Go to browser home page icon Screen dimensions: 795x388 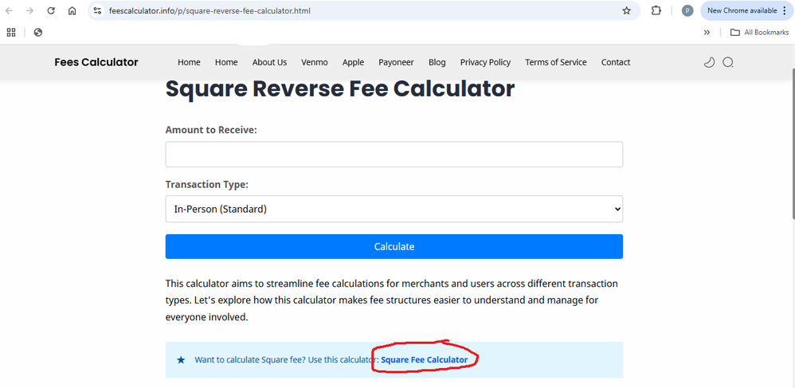72,11
